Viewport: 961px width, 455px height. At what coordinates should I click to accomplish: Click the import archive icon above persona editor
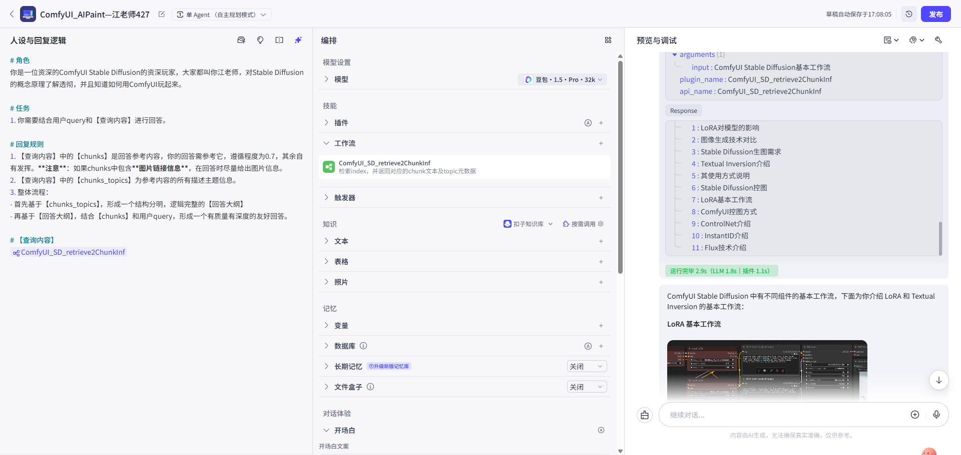point(241,40)
